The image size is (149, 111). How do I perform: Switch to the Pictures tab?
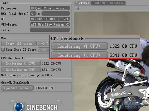(82, 3)
